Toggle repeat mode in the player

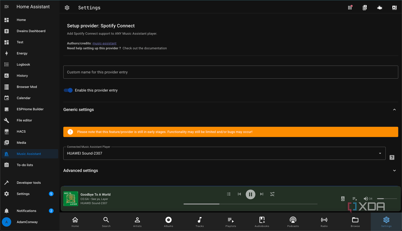click(x=272, y=194)
